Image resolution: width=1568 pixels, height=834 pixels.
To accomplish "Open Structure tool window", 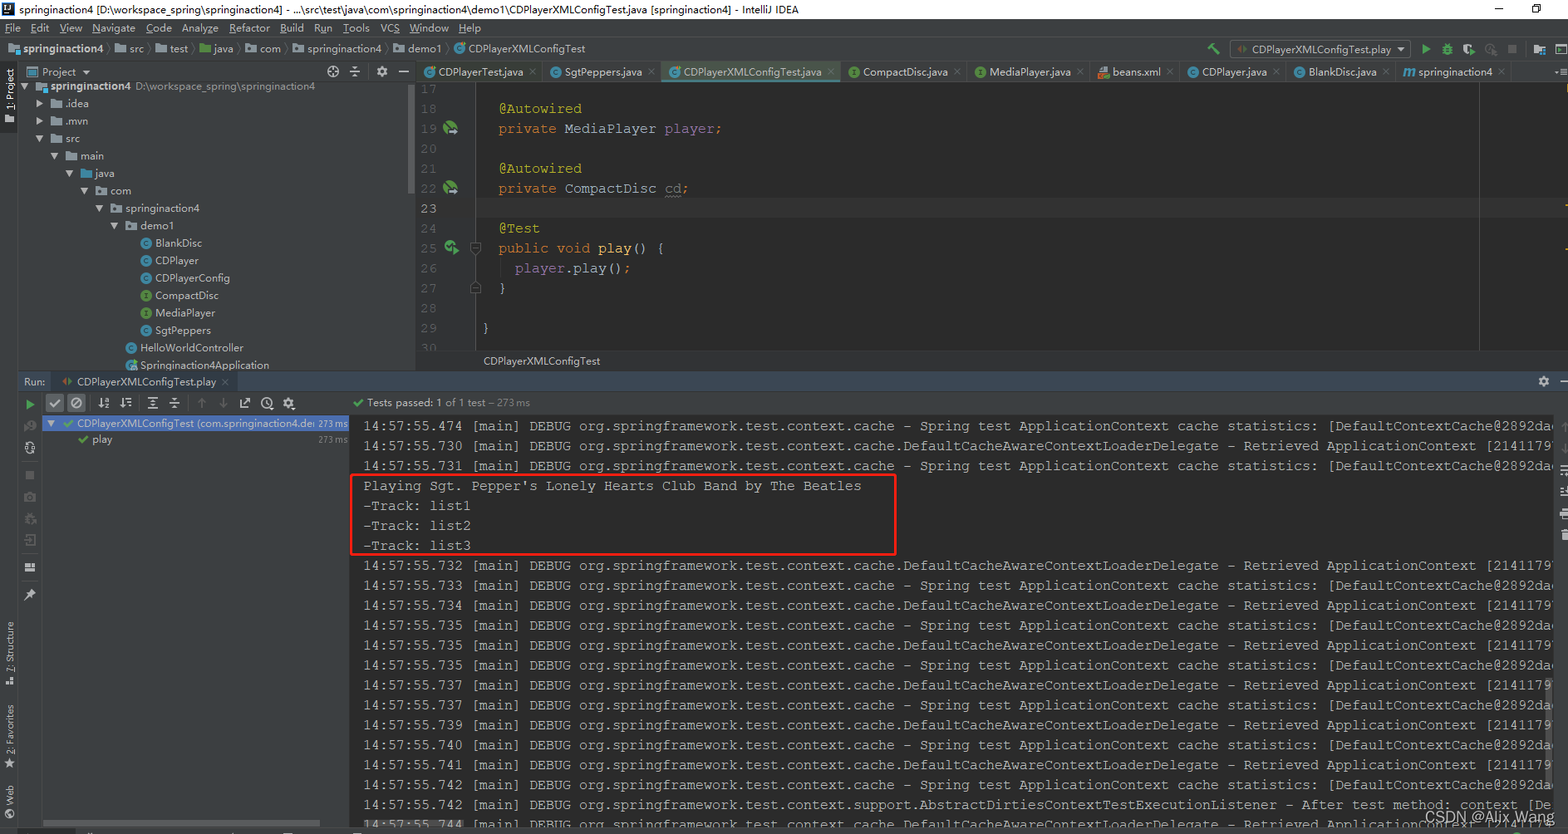I will coord(10,652).
